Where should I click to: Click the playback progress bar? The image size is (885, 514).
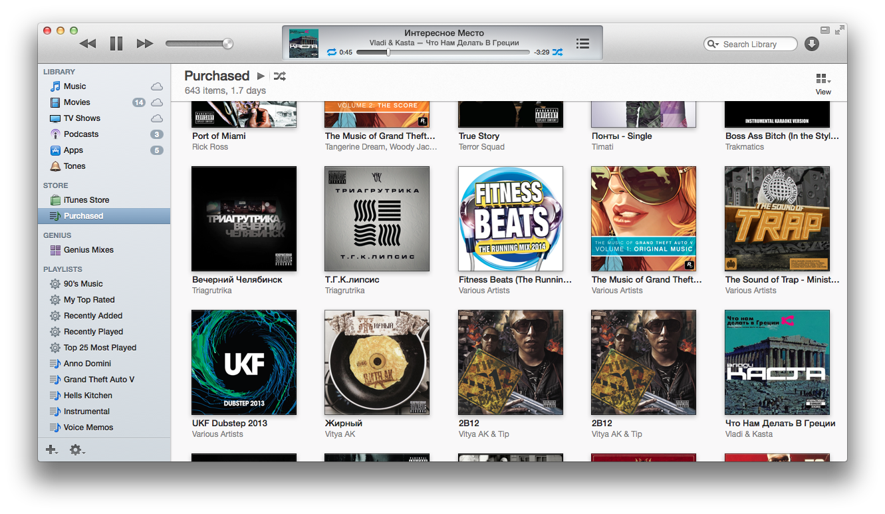click(x=443, y=52)
